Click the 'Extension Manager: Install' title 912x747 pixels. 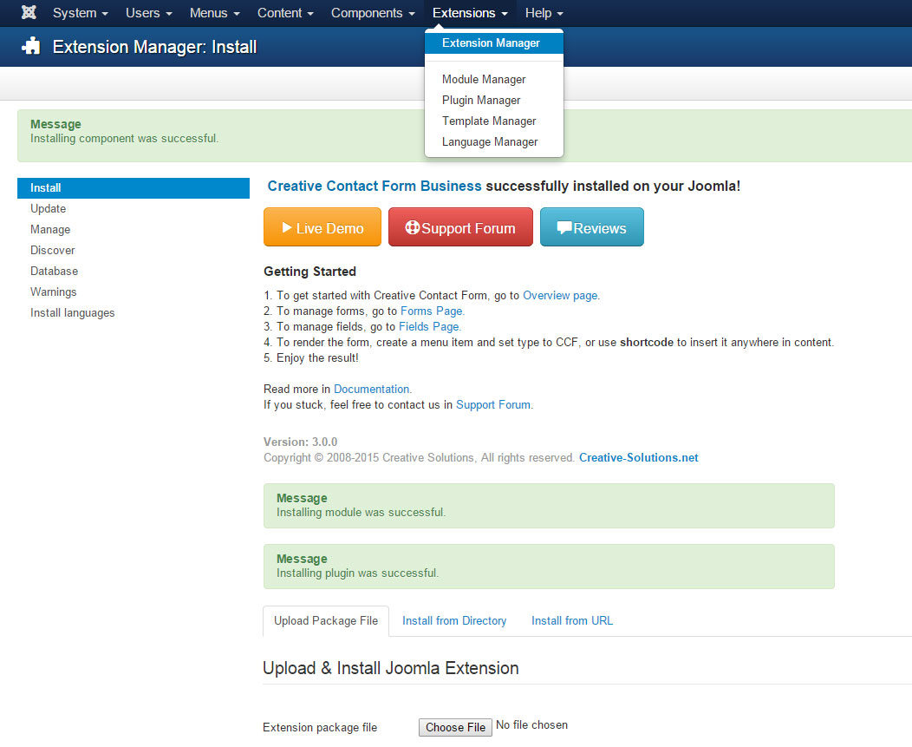(x=154, y=47)
